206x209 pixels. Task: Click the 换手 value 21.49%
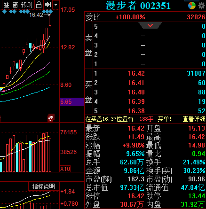click(x=194, y=162)
